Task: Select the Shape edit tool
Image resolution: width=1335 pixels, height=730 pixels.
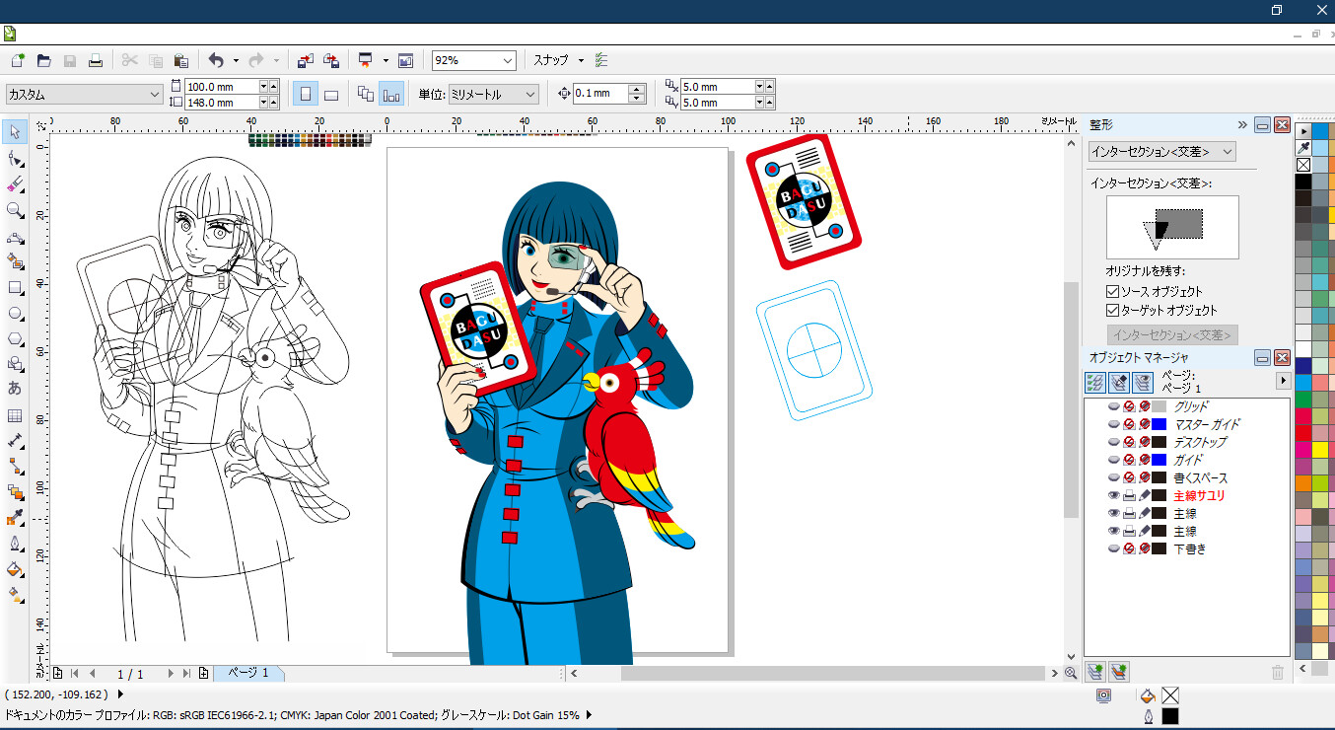Action: point(15,158)
